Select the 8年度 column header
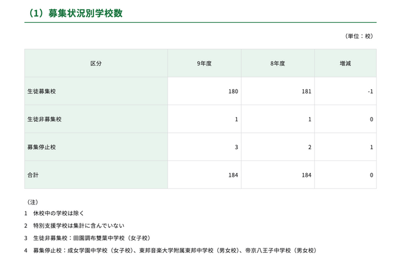The width and height of the screenshot is (402, 268). pyautogui.click(x=278, y=64)
